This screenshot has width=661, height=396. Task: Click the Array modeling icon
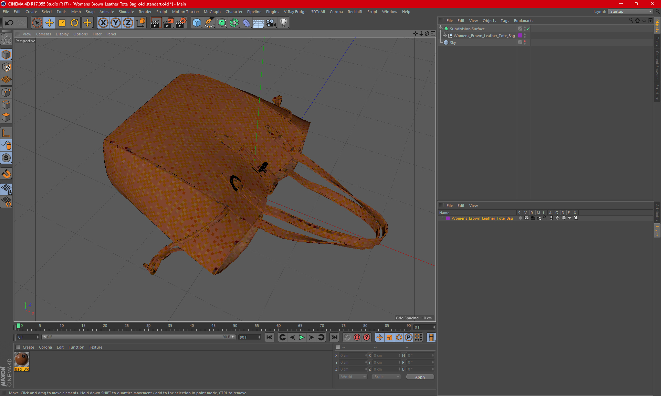[x=234, y=23]
